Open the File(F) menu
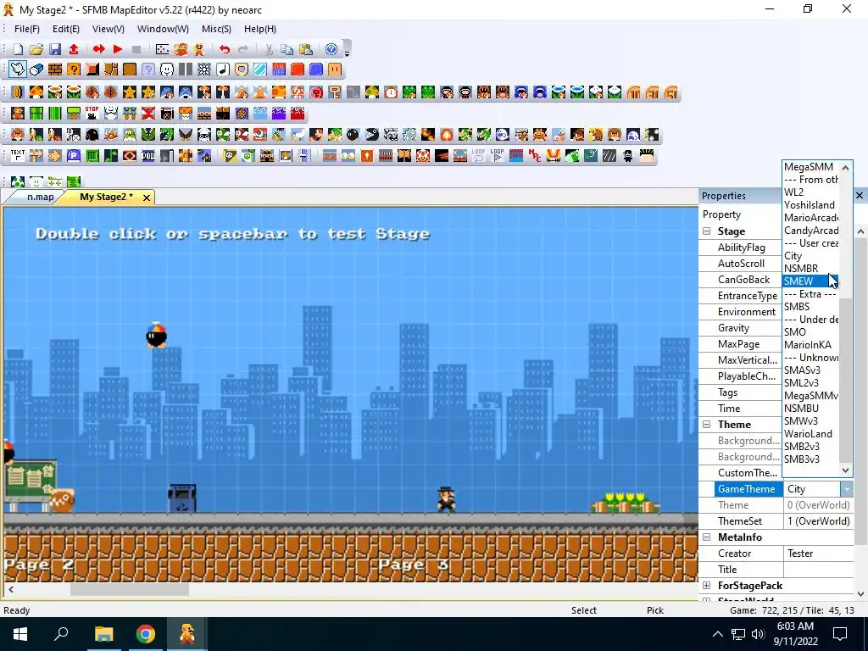868x651 pixels. tap(26, 29)
